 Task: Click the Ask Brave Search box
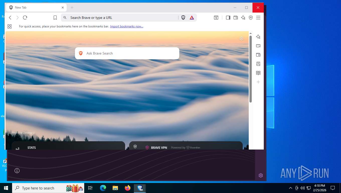pos(127,53)
